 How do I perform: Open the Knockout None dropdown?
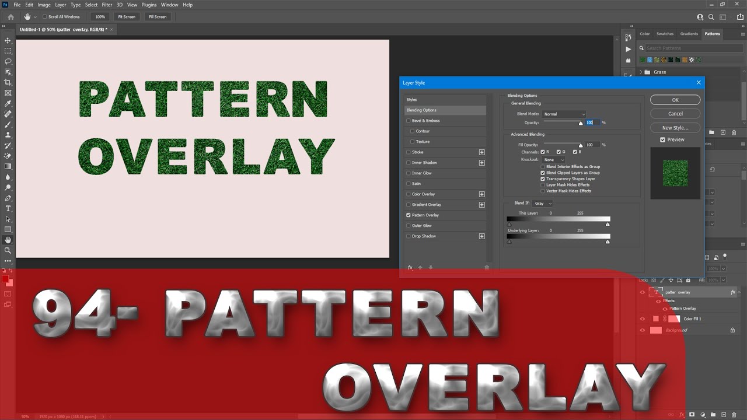tap(553, 160)
